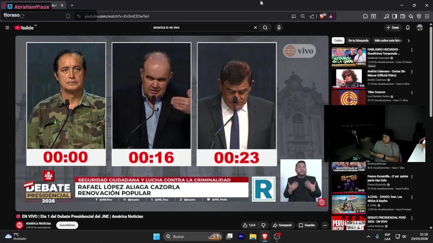Click the install app icon in address bar
This screenshot has height=243, width=433.
[294, 16]
